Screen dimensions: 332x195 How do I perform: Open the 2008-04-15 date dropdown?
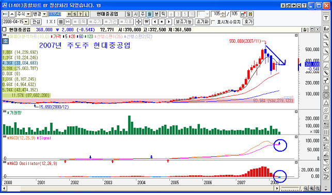click(15, 22)
